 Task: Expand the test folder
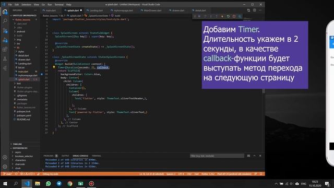[19, 84]
